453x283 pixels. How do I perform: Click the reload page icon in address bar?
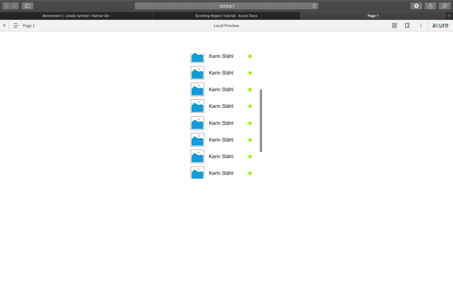click(315, 6)
